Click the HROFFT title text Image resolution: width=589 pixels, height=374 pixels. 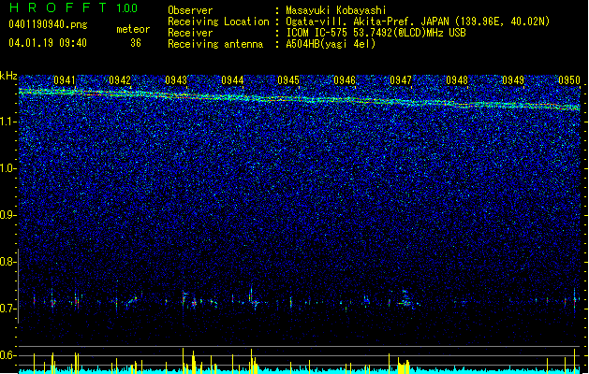58,7
